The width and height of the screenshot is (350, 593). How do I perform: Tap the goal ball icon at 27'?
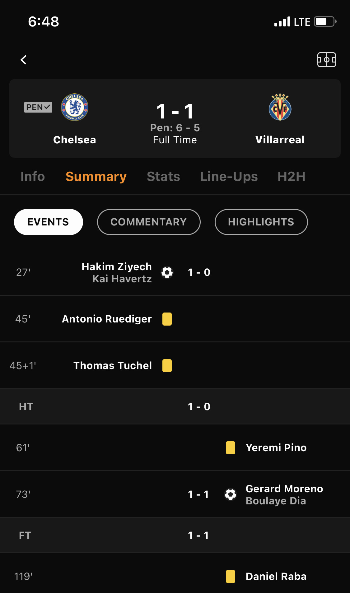pyautogui.click(x=167, y=272)
